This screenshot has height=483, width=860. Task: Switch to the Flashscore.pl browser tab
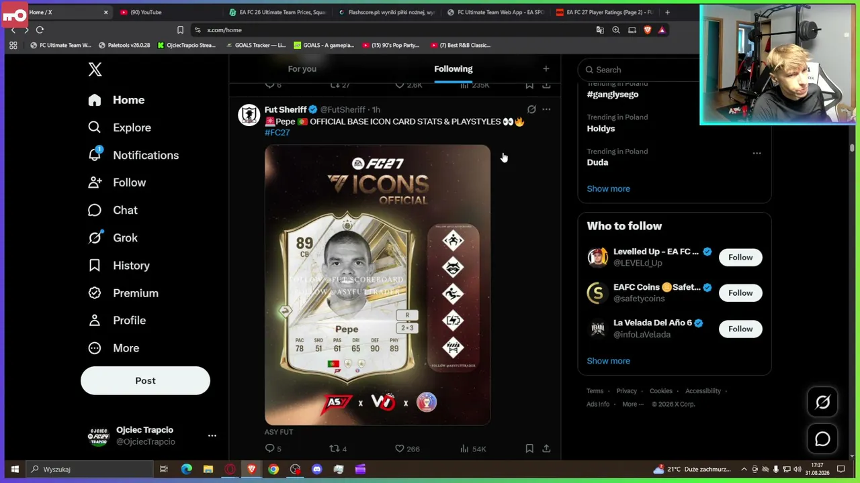[x=386, y=12]
